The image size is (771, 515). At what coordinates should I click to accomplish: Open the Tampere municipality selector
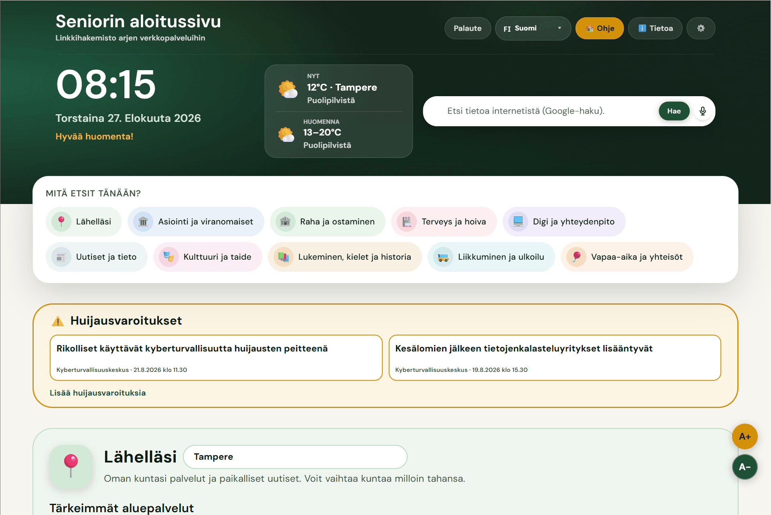click(295, 457)
